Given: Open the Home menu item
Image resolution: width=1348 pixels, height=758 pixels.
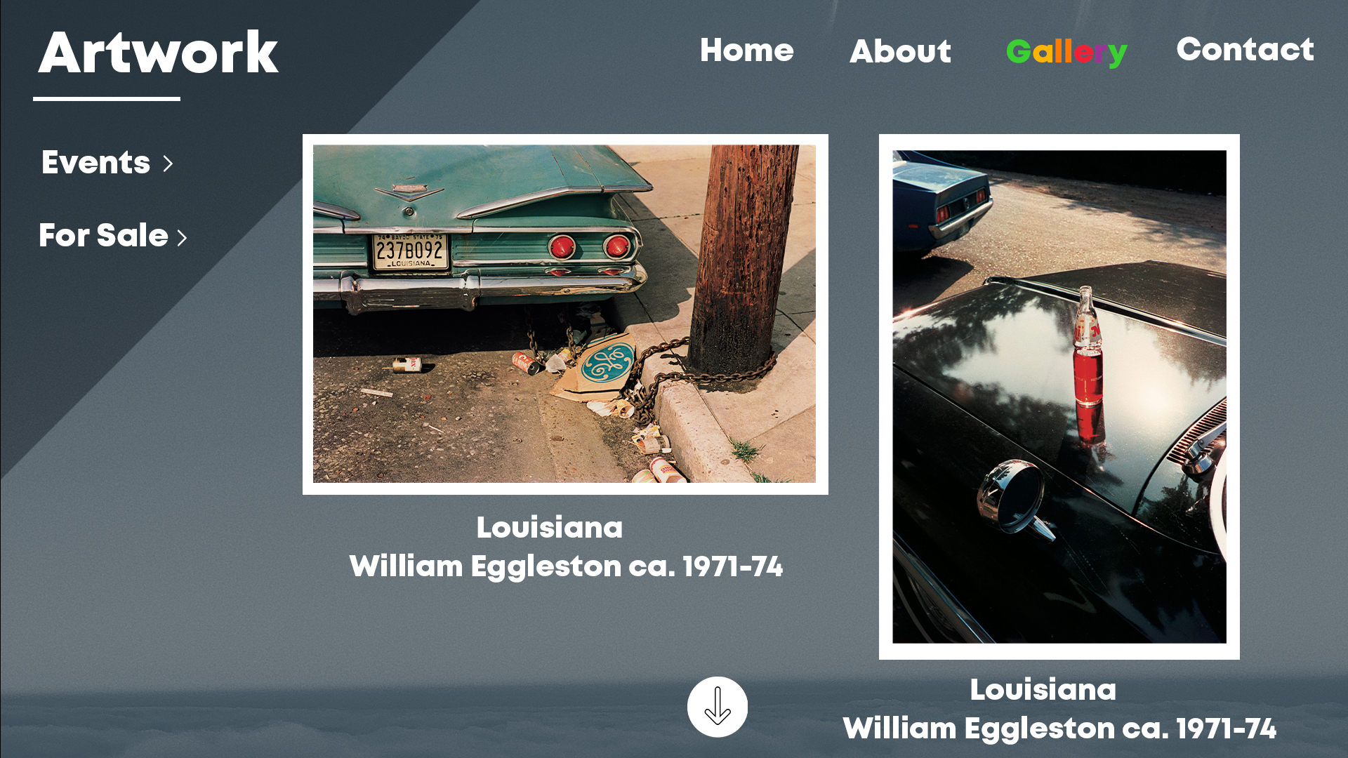Looking at the screenshot, I should pos(746,51).
